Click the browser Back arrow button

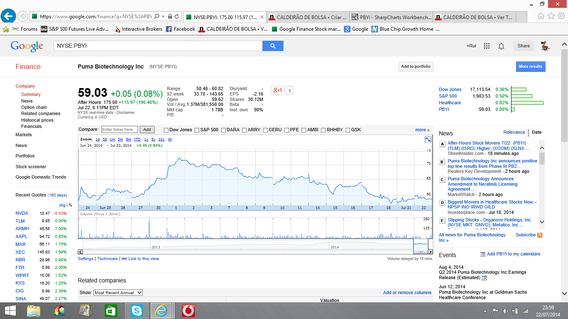tap(8, 16)
